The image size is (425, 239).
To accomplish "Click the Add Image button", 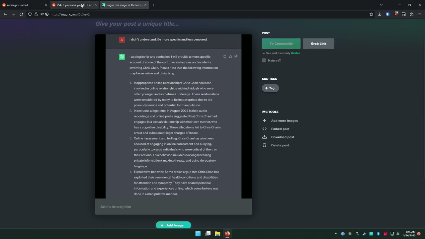I will click(x=173, y=225).
